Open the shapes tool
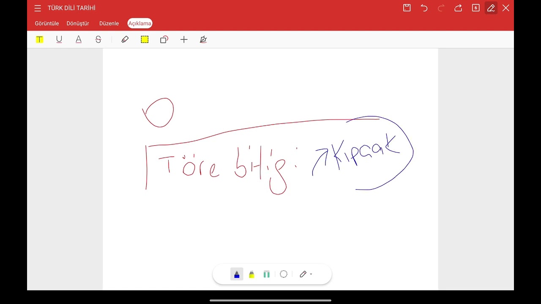Image resolution: width=541 pixels, height=304 pixels. [x=164, y=40]
